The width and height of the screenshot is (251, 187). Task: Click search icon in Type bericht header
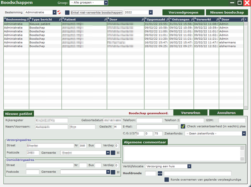[60, 20]
